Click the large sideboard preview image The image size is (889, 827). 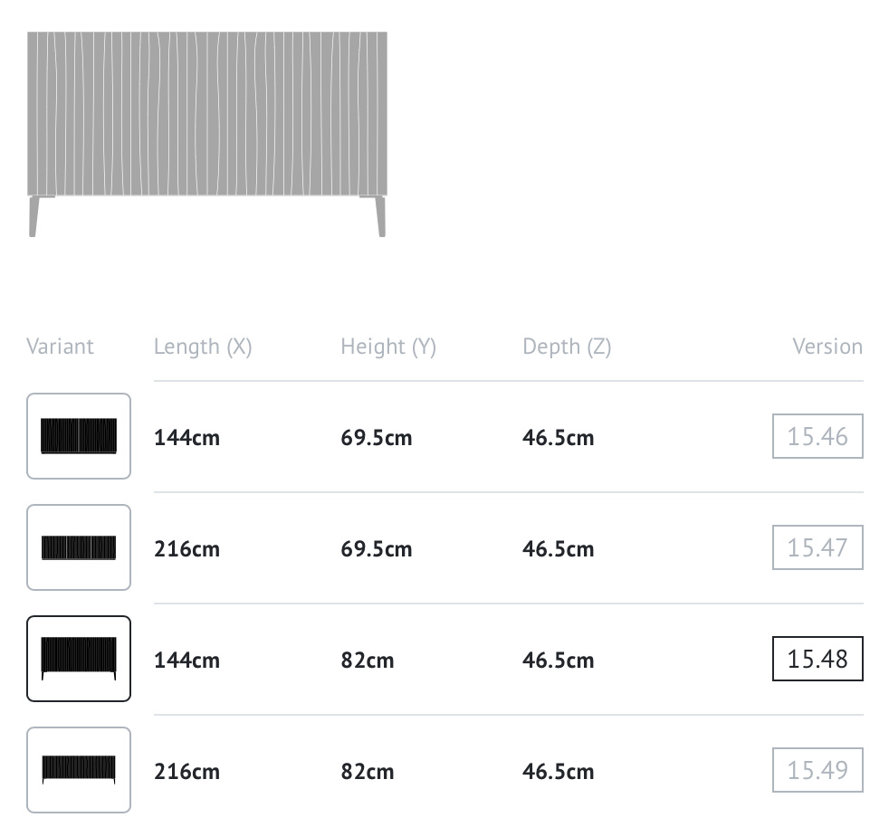pyautogui.click(x=207, y=134)
